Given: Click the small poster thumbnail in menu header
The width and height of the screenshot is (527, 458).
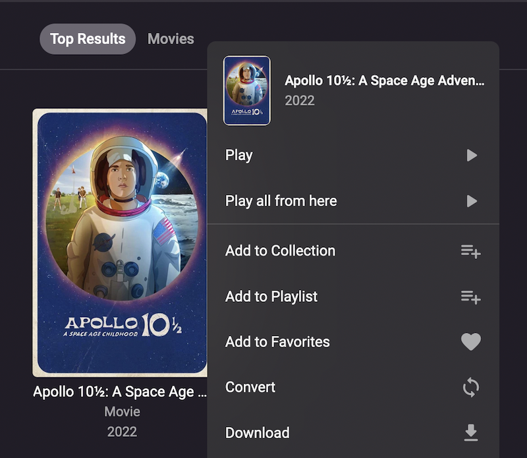Looking at the screenshot, I should tap(247, 90).
